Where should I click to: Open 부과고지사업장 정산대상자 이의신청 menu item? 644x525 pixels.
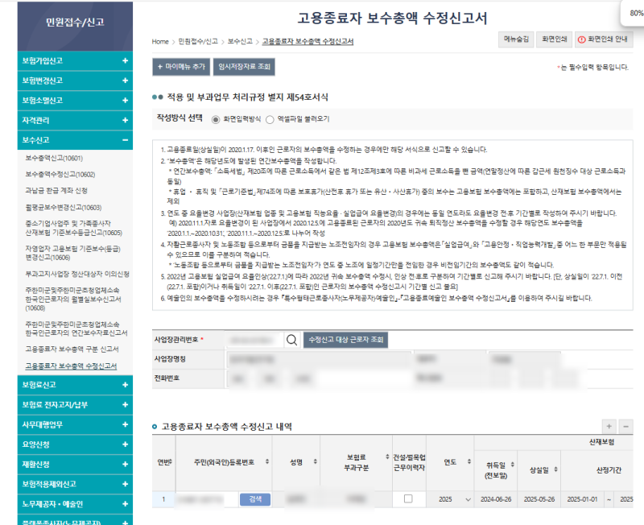[77, 274]
